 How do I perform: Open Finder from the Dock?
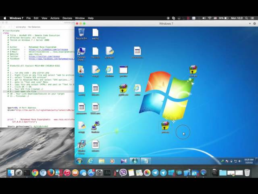click(x=11, y=173)
